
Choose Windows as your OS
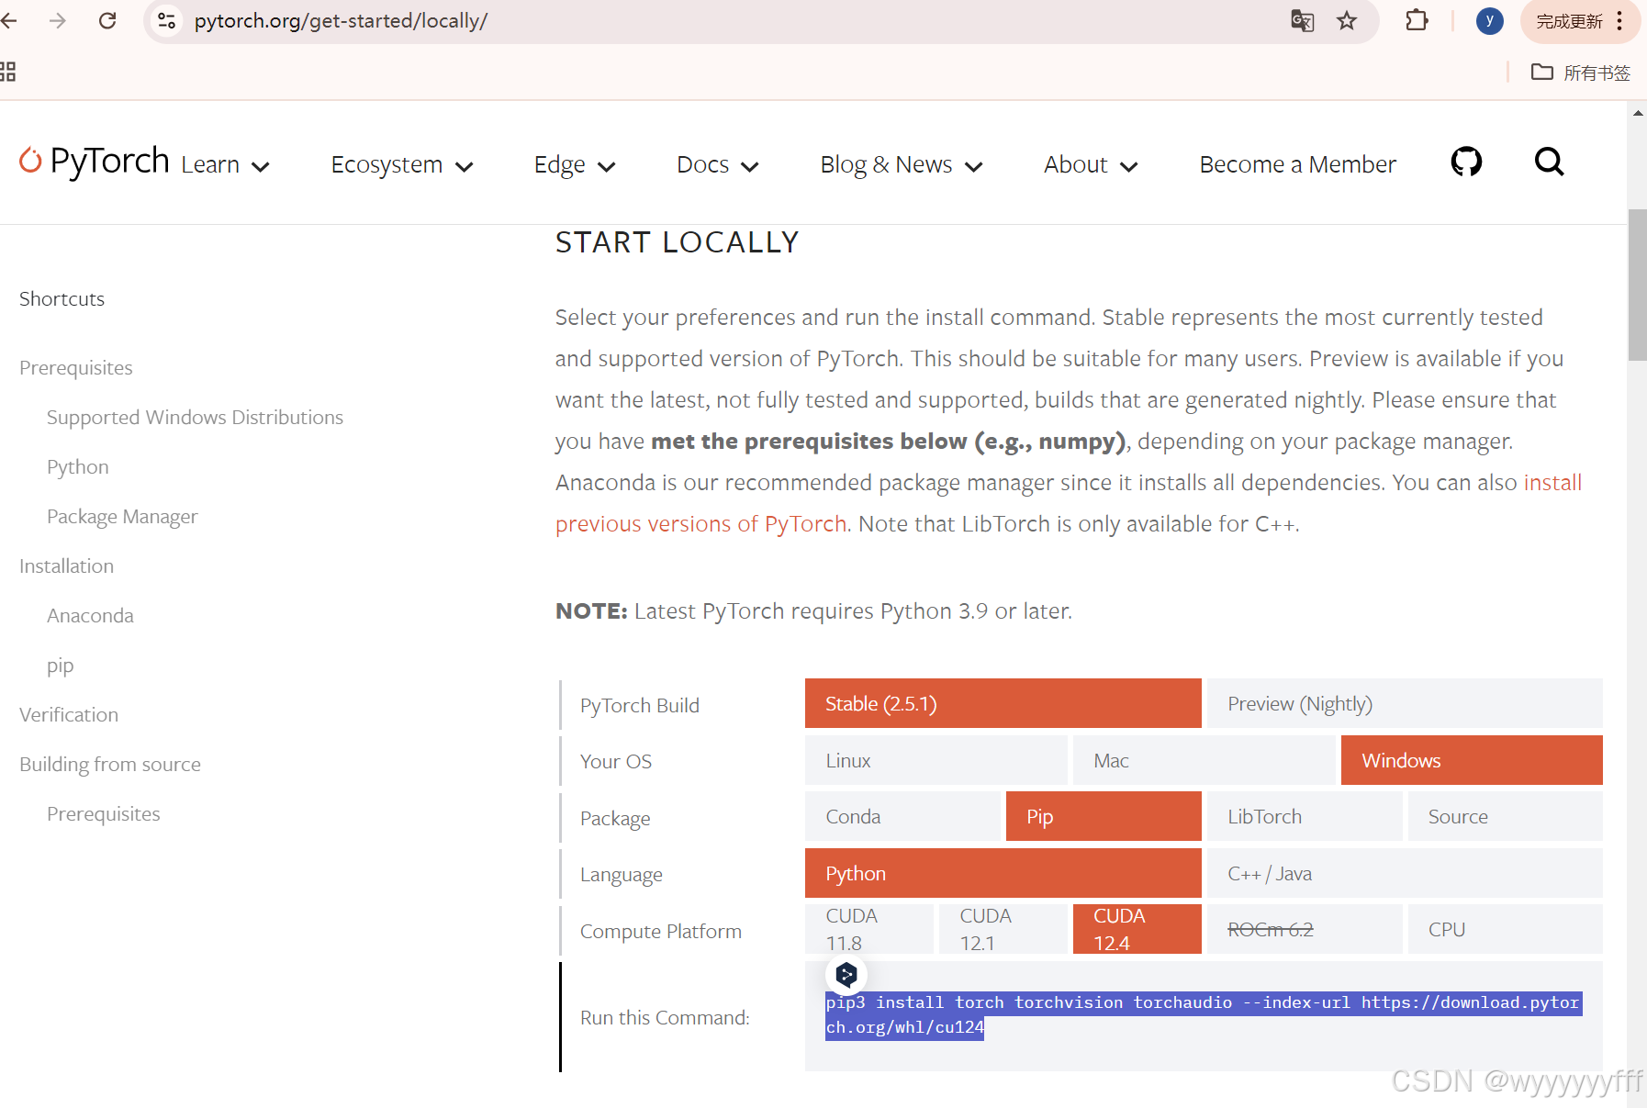pyautogui.click(x=1472, y=760)
